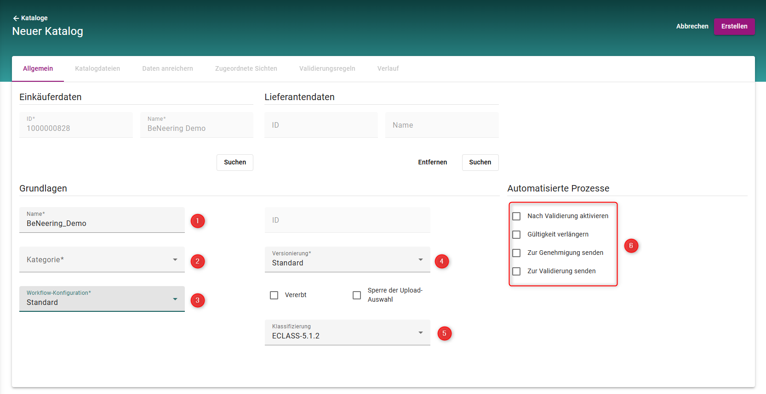Click red annotation marker number 2
The height and width of the screenshot is (394, 766).
[198, 261]
